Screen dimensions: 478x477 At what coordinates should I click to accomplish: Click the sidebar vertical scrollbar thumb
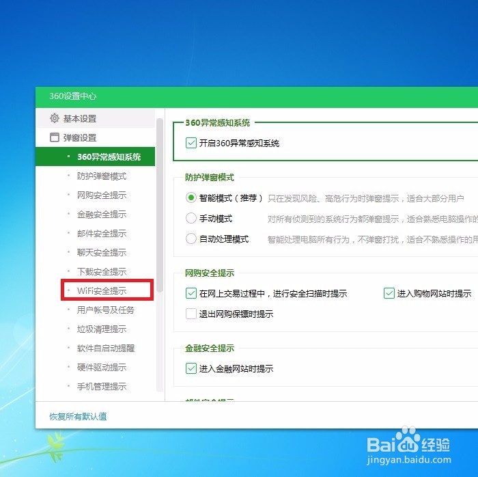point(159,205)
